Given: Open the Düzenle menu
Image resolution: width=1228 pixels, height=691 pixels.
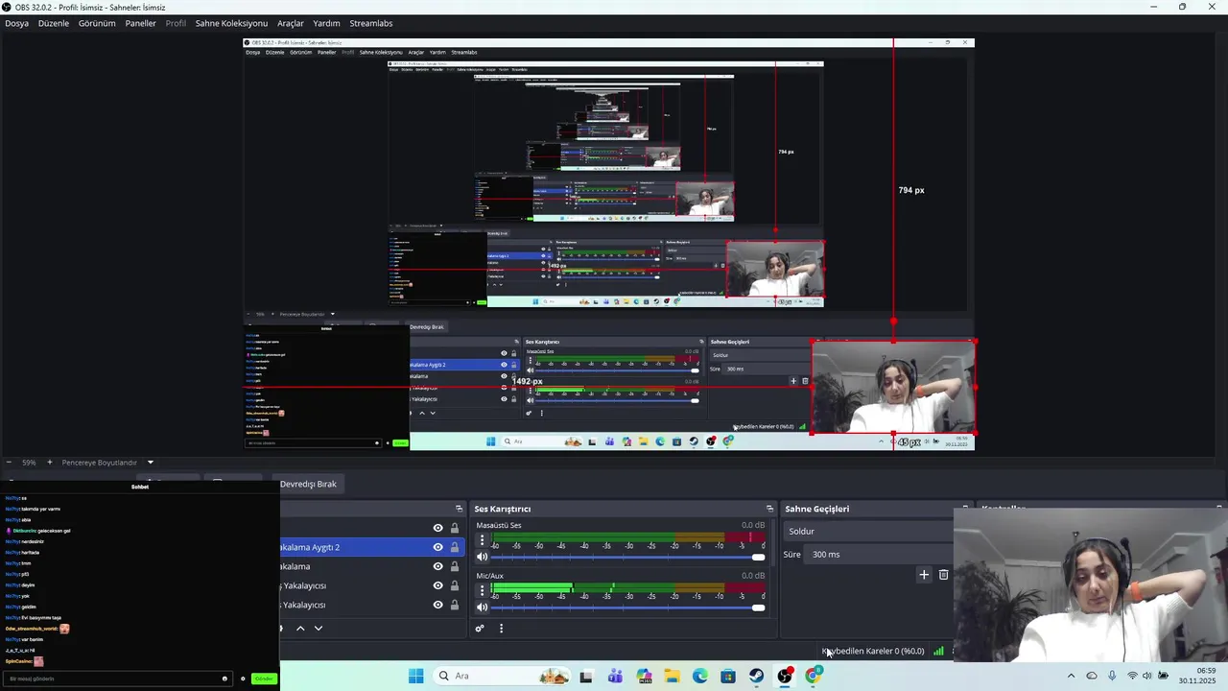Looking at the screenshot, I should 54,23.
